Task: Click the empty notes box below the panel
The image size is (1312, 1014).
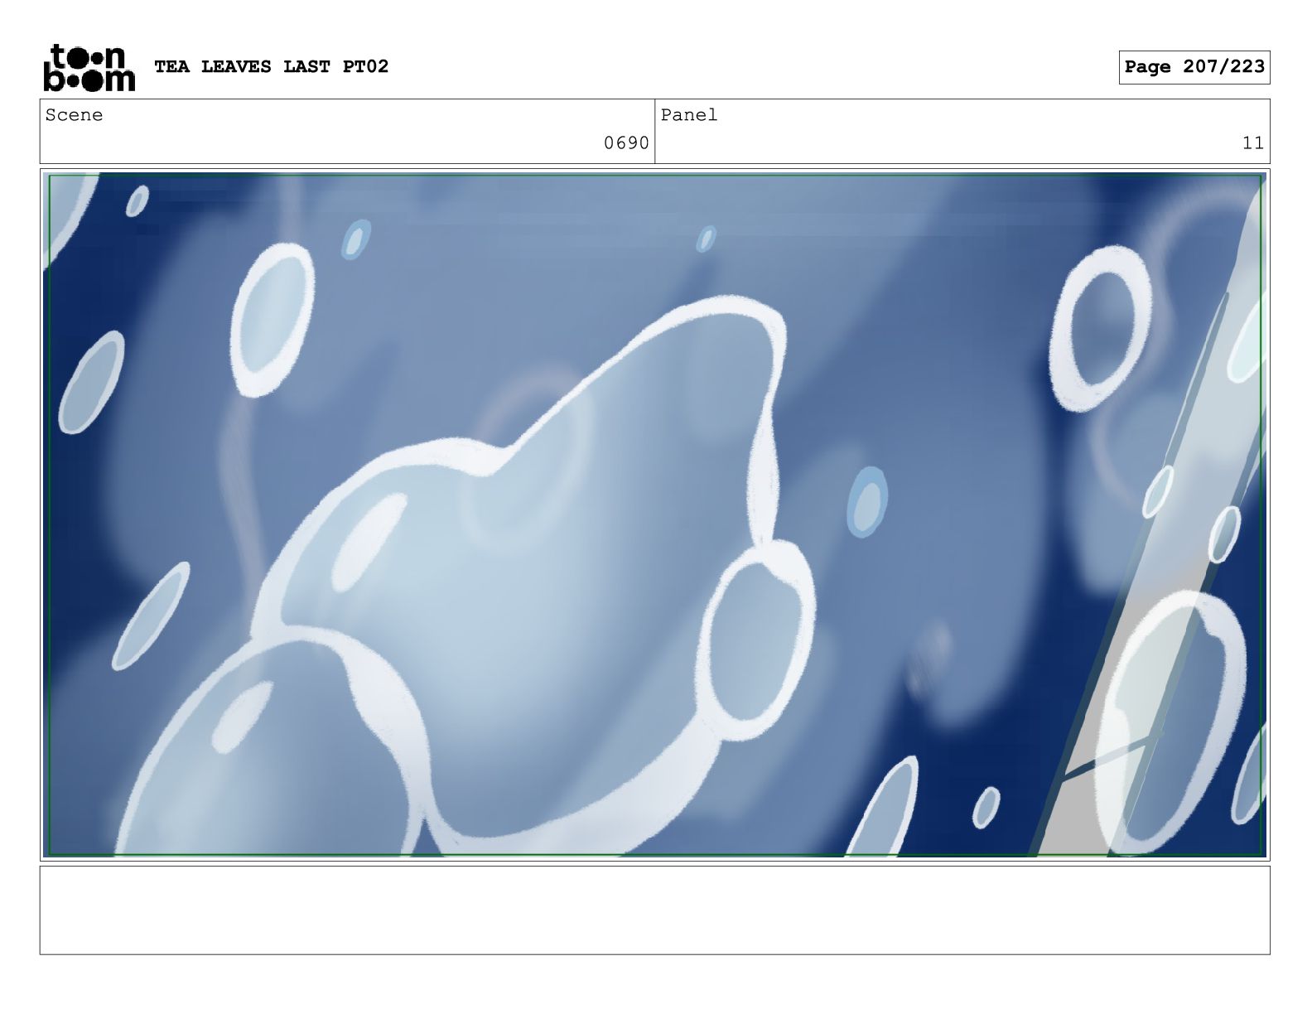Action: point(654,910)
